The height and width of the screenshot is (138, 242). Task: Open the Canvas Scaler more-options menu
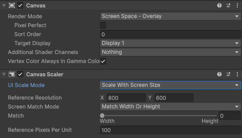click(237, 75)
